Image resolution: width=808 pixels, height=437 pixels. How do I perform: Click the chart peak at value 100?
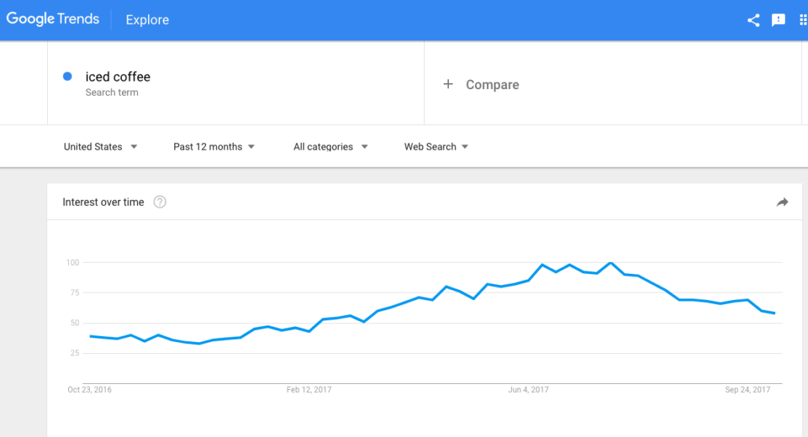pyautogui.click(x=610, y=263)
